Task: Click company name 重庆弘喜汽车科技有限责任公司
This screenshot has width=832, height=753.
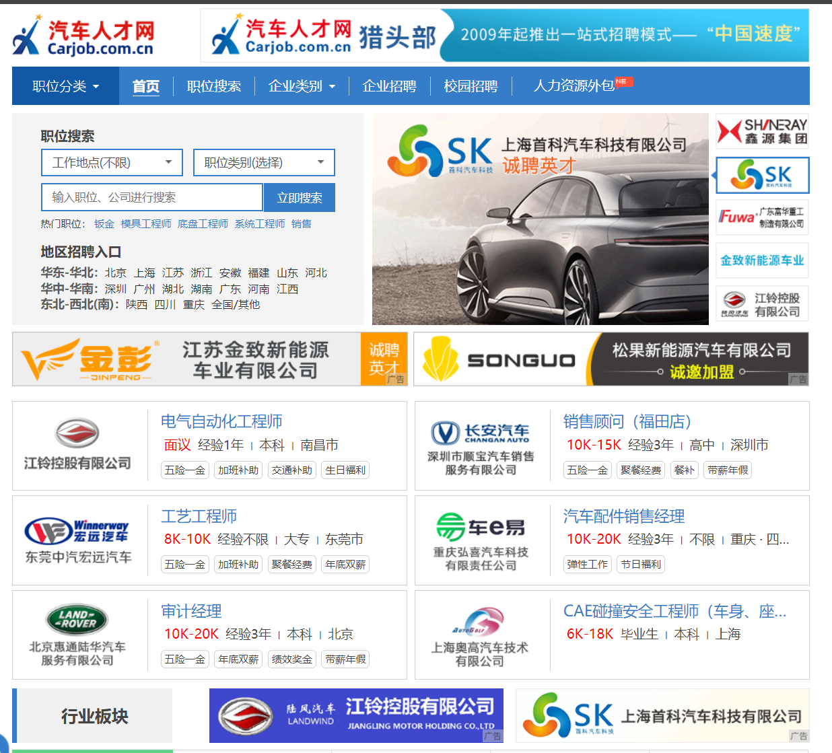Action: pos(481,559)
